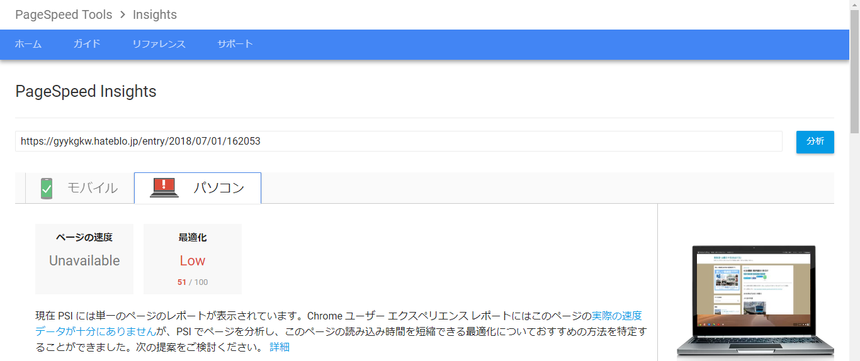Click the laptop warning icon
Image resolution: width=860 pixels, height=361 pixels.
(x=164, y=187)
